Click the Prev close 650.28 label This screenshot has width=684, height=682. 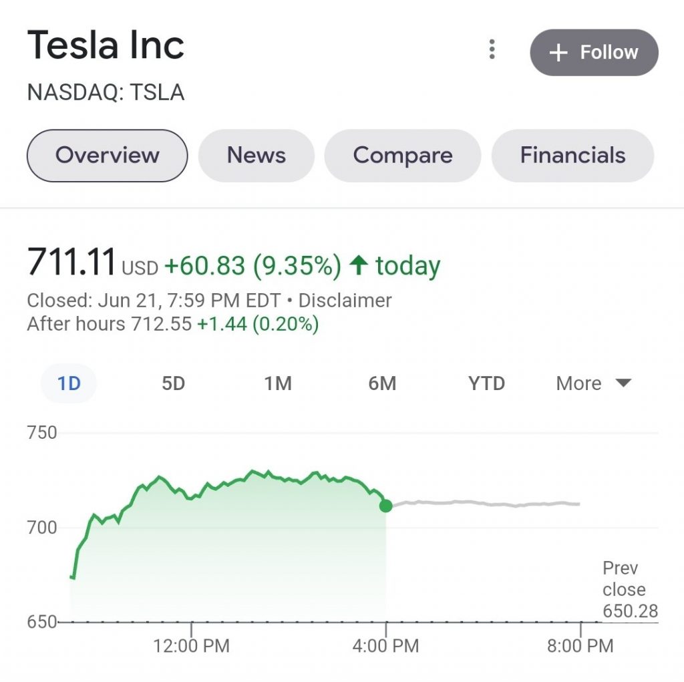tap(629, 590)
